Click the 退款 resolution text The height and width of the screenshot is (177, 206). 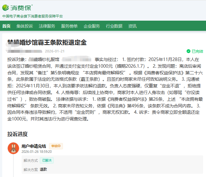[x=43, y=169]
